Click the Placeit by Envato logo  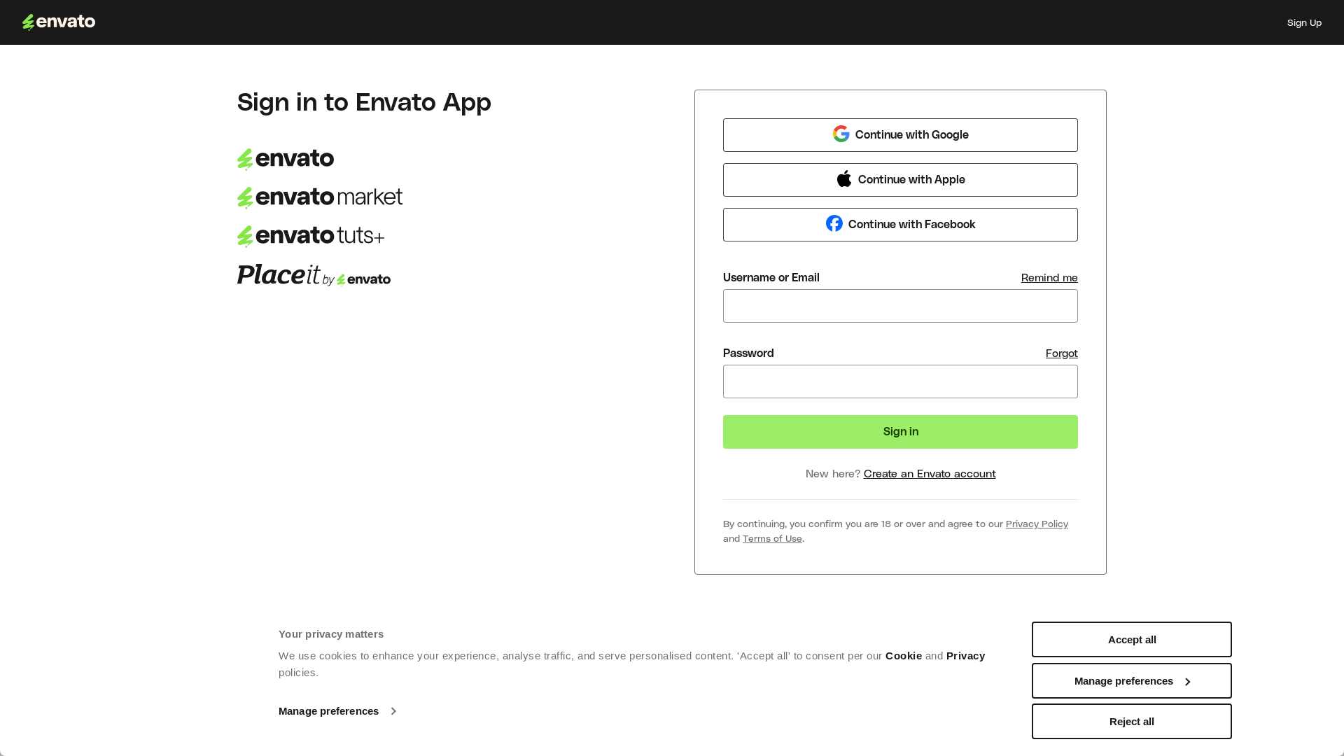(x=314, y=275)
